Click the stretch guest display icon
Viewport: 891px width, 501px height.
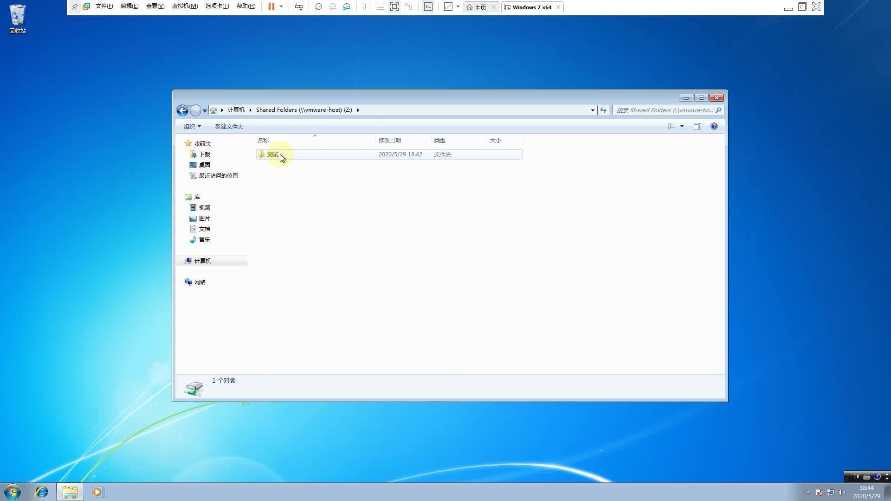pyautogui.click(x=448, y=7)
